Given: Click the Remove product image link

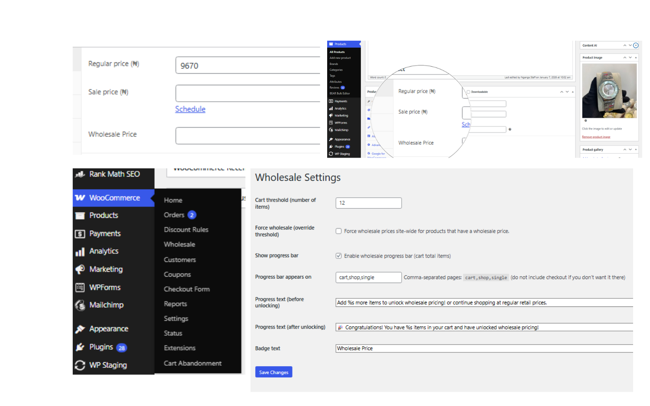Looking at the screenshot, I should (596, 137).
